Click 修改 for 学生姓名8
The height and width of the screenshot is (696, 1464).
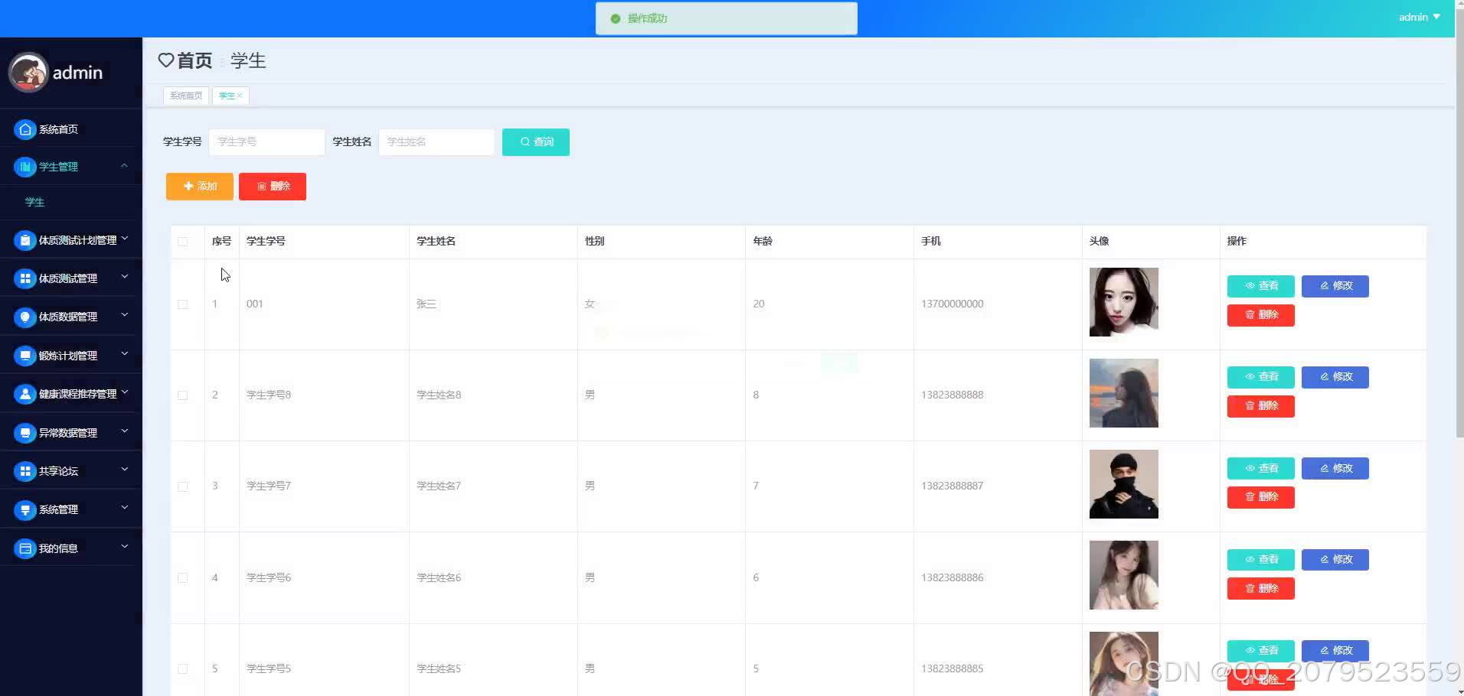click(1335, 377)
